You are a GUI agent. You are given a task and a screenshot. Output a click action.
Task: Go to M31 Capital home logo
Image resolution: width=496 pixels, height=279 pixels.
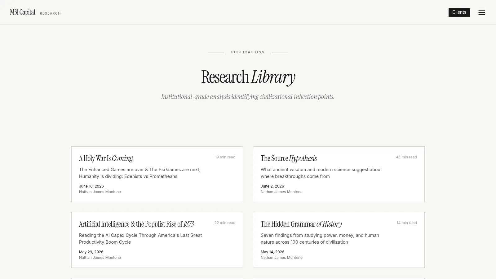tap(23, 12)
